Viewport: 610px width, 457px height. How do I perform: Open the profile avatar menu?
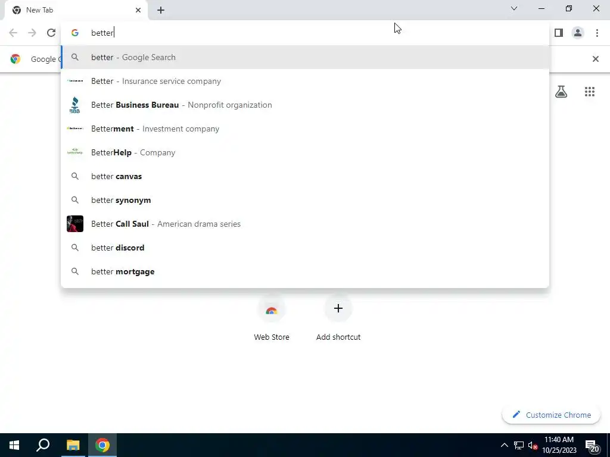tap(578, 33)
